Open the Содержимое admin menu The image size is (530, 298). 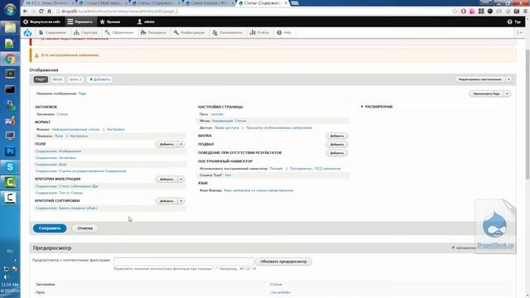point(52,33)
